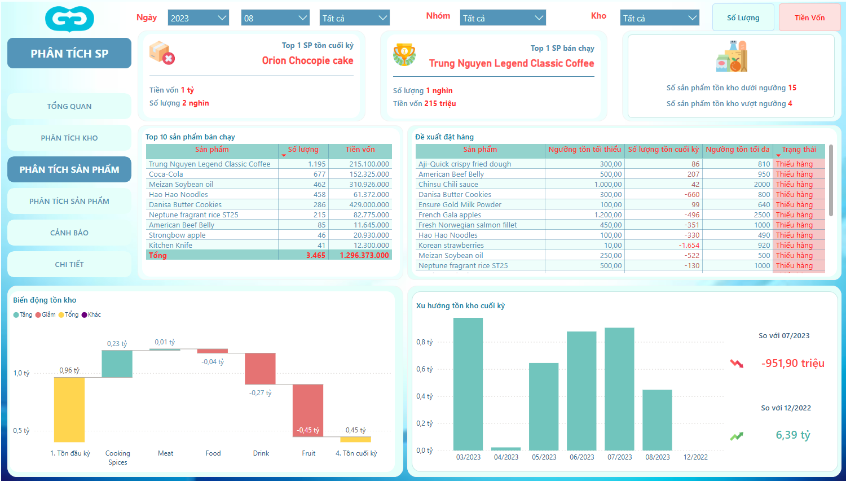The height and width of the screenshot is (481, 846).
Task: Click Tăng legend color dot
Action: [16, 315]
